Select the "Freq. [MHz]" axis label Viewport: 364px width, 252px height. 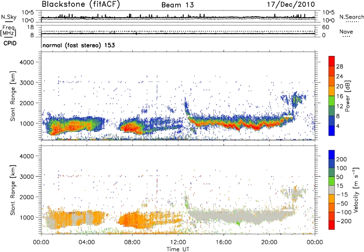click(9, 31)
